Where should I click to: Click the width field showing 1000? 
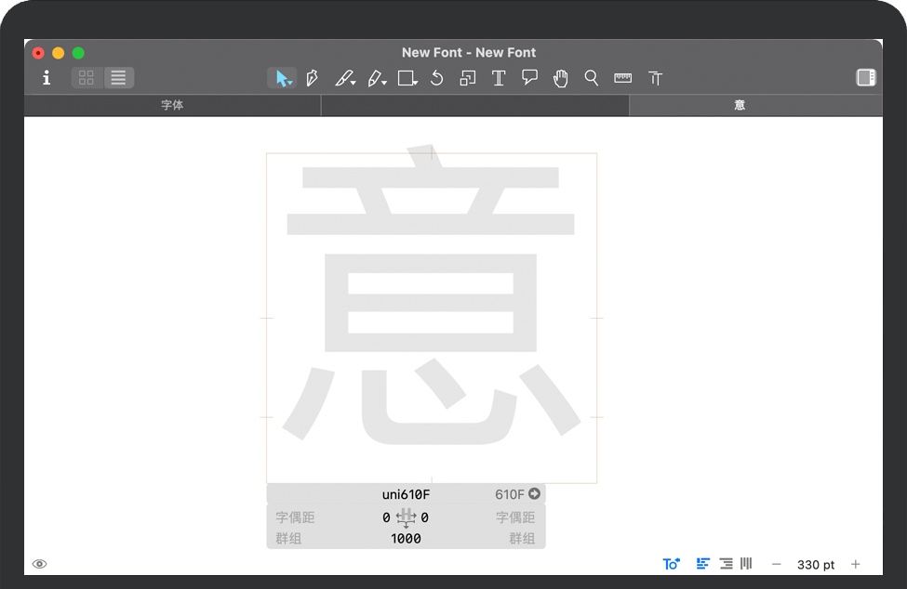tap(406, 539)
